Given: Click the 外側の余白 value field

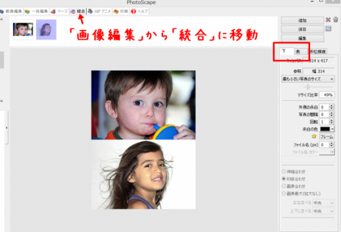Looking at the screenshot, I should click(x=324, y=107).
